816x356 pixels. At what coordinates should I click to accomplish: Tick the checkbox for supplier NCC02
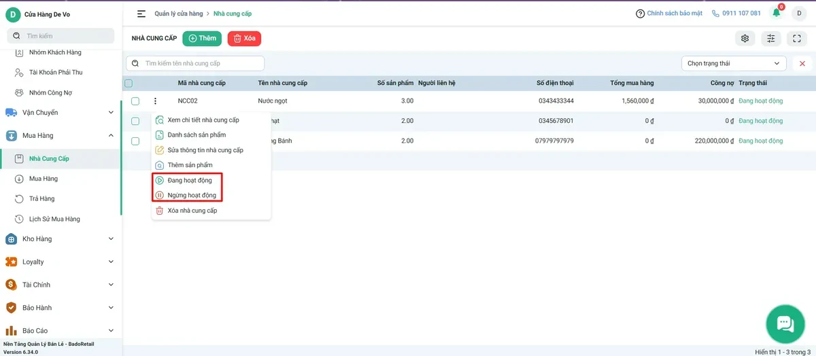pos(135,101)
